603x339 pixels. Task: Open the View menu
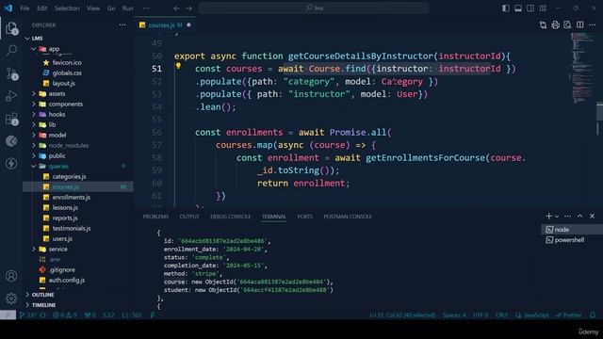coord(93,8)
